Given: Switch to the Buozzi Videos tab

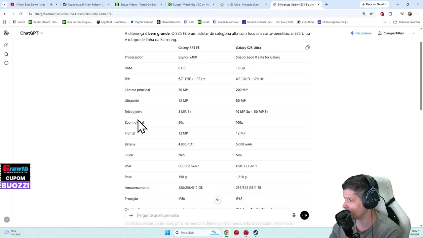Looking at the screenshot, I should click(139, 5).
